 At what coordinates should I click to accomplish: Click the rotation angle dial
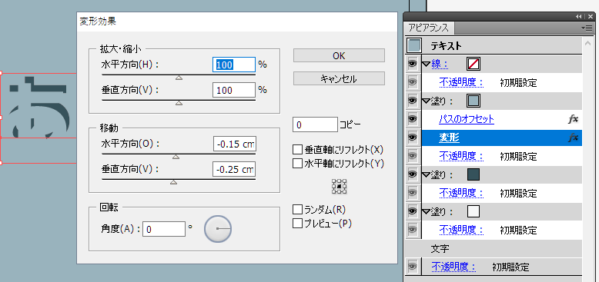[x=218, y=229]
